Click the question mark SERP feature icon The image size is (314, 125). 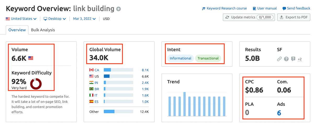pyautogui.click(x=286, y=59)
